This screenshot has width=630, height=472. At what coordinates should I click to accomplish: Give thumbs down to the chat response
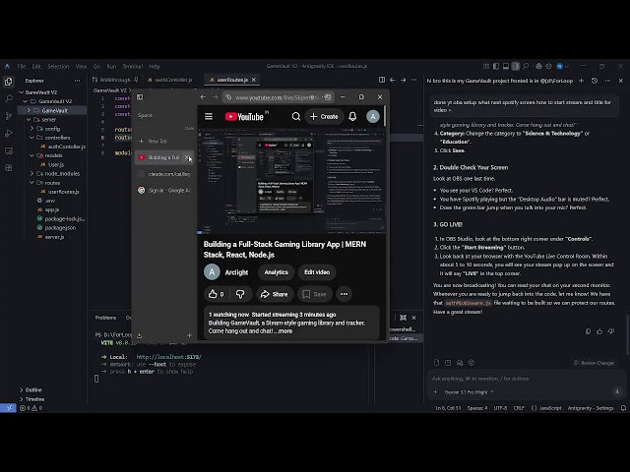611,331
